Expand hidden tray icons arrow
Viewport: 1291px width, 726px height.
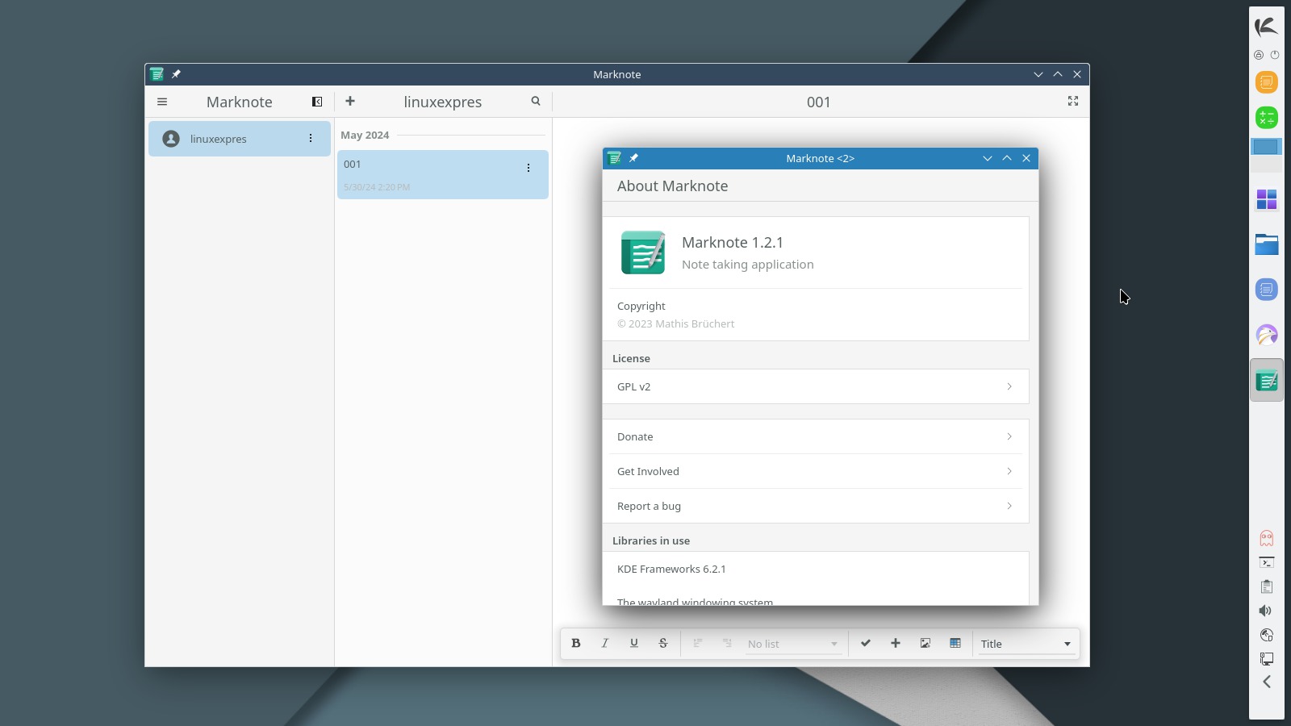coord(1267,682)
